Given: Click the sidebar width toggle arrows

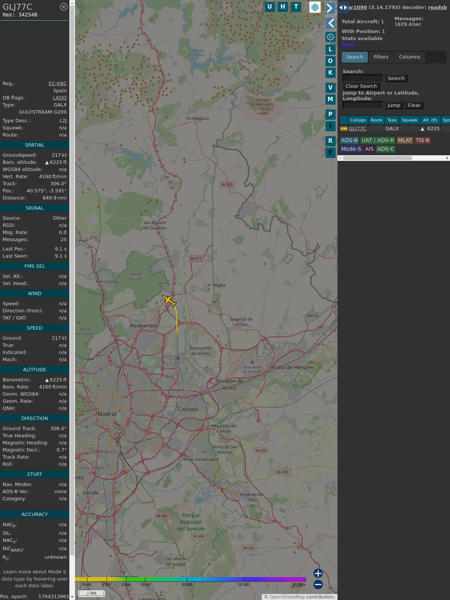Looking at the screenshot, I should 343,7.
